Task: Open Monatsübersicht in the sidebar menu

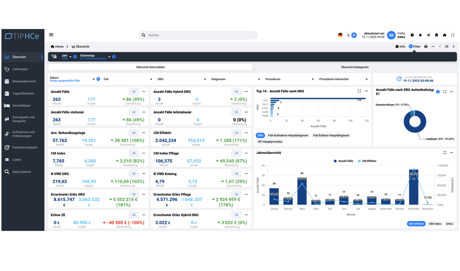Action: (x=24, y=81)
